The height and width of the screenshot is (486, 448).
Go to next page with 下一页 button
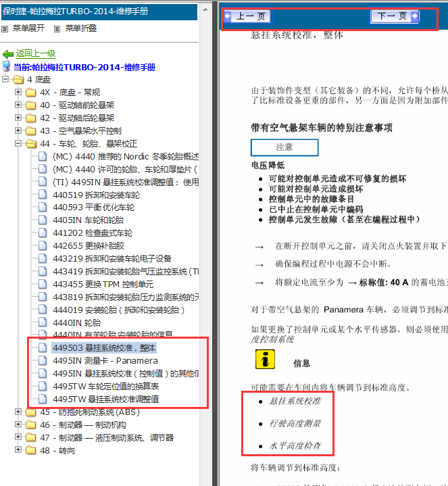pyautogui.click(x=395, y=16)
